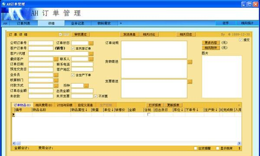This screenshot has height=156, width=260.
Task: Select the 计划与实绩 tab
Action: pos(65,105)
